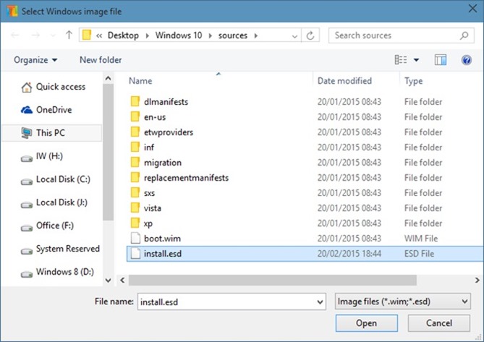
Task: Click the install.esd file icon
Action: pyautogui.click(x=135, y=253)
